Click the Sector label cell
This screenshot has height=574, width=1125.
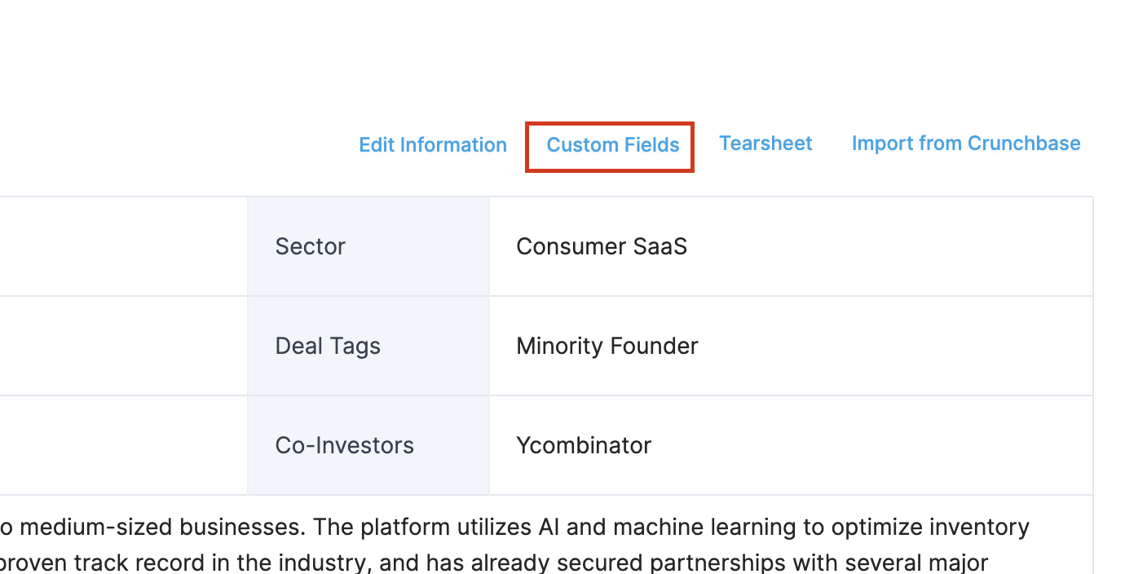pyautogui.click(x=311, y=246)
